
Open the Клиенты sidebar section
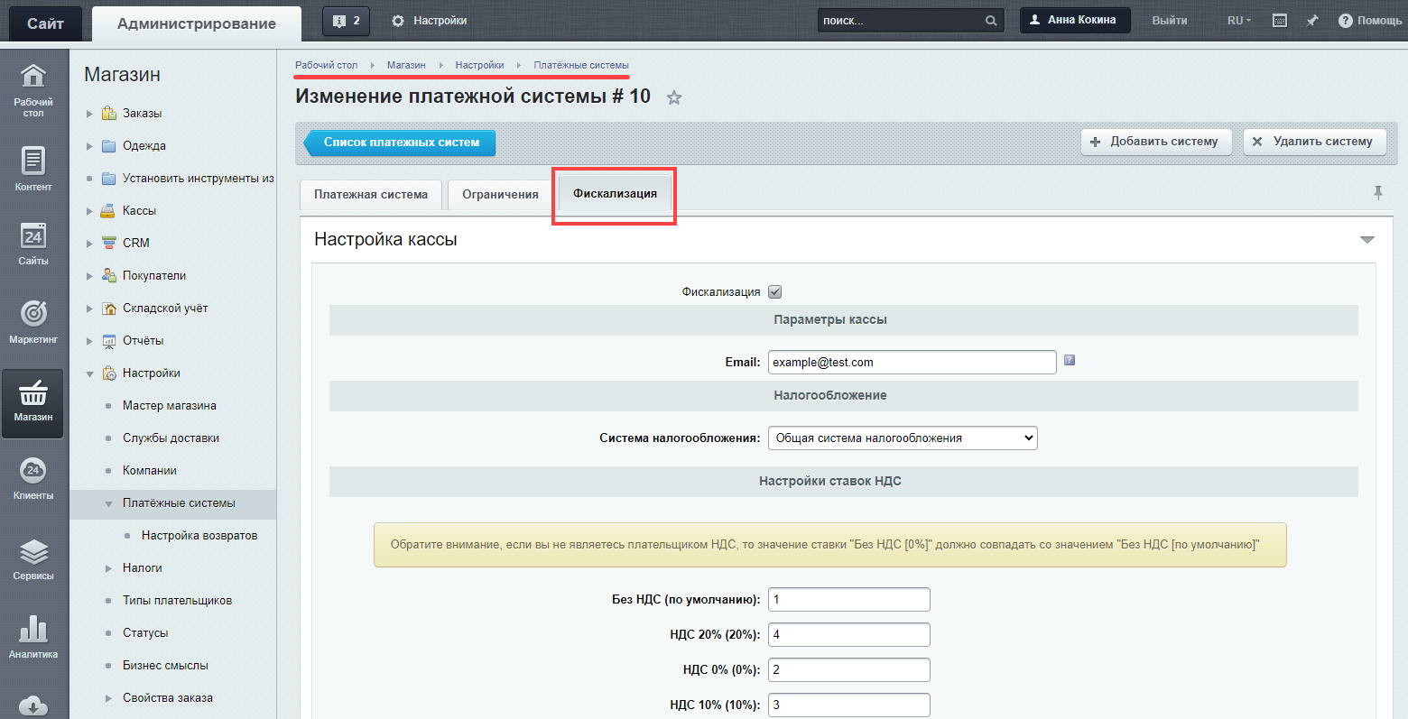coord(33,478)
